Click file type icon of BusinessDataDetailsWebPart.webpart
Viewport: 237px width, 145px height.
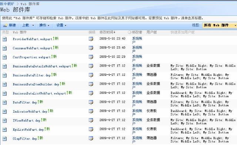[x=5, y=66]
